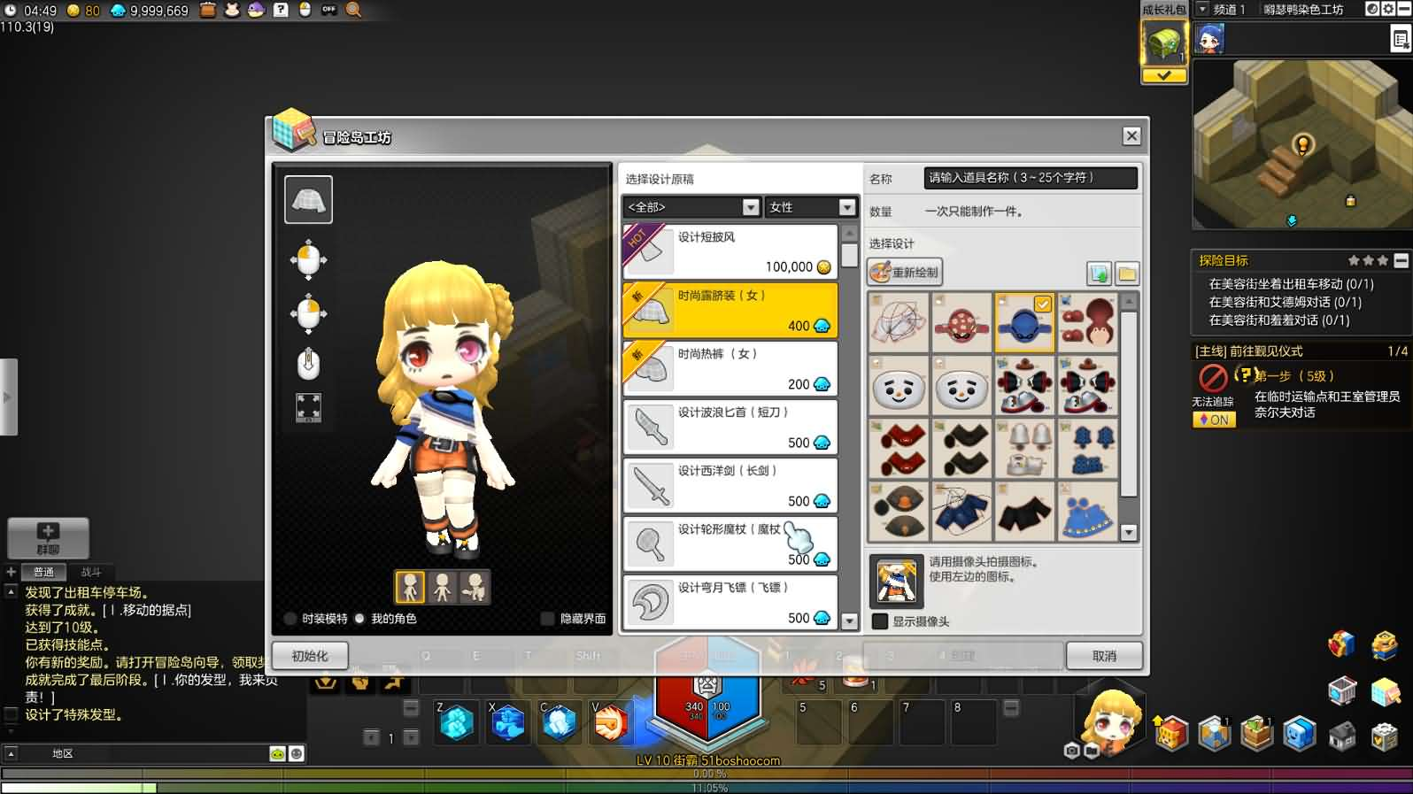1413x794 pixels.
Task: Click the import design image icon
Action: click(1099, 274)
